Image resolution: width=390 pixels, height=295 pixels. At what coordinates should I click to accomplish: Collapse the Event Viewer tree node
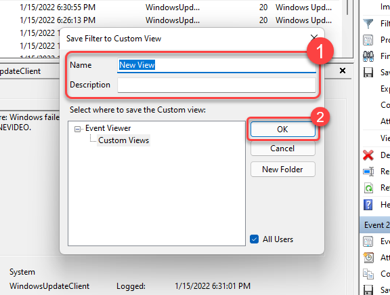pos(77,129)
